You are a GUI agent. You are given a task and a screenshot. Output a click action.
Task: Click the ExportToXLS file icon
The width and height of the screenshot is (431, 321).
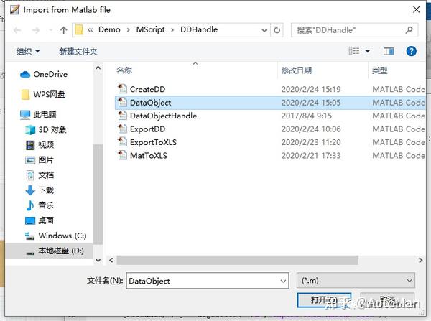click(122, 142)
